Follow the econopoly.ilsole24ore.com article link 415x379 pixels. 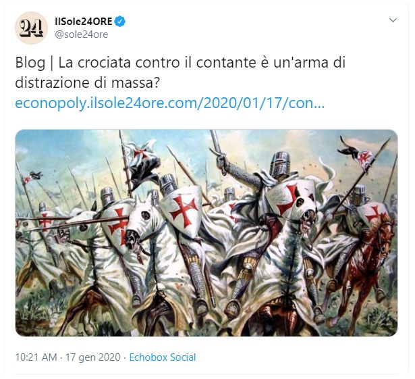point(169,103)
